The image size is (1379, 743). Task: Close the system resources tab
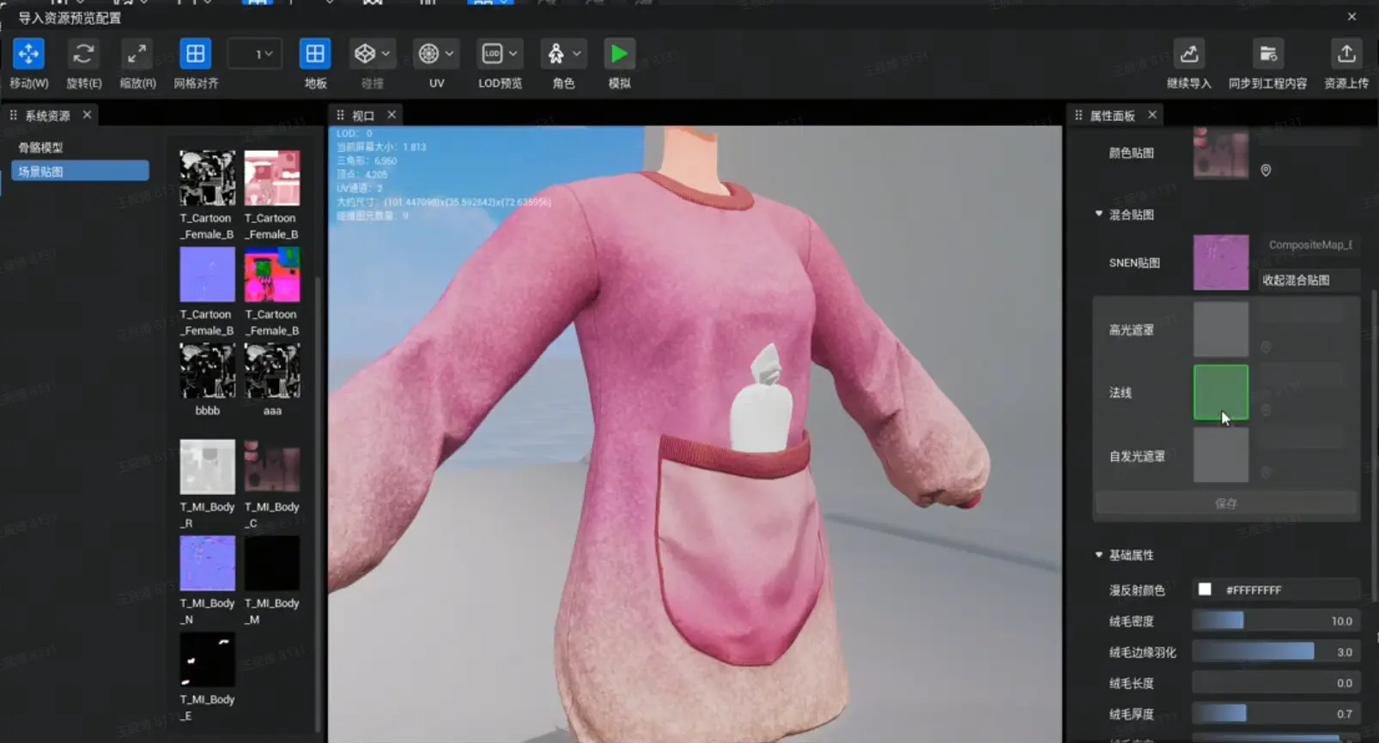tap(87, 114)
